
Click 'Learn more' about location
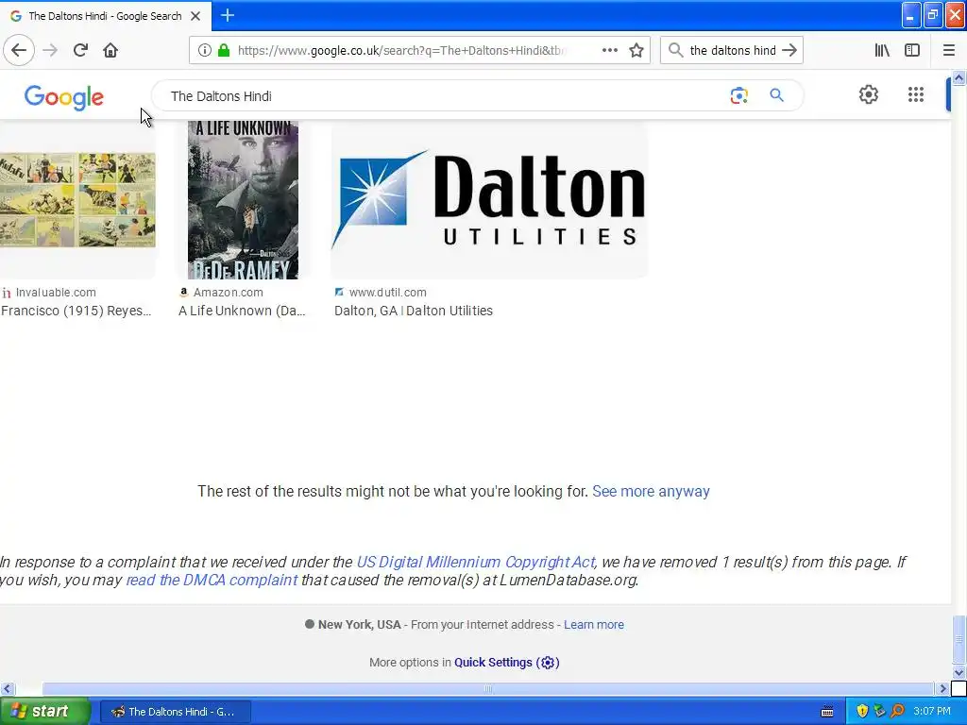[593, 625]
